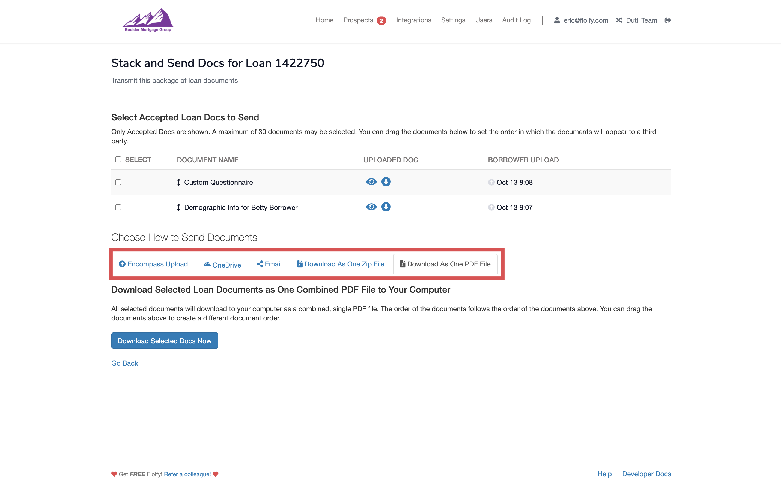Open the OneDrive send tab
The width and height of the screenshot is (781, 485).
point(222,265)
